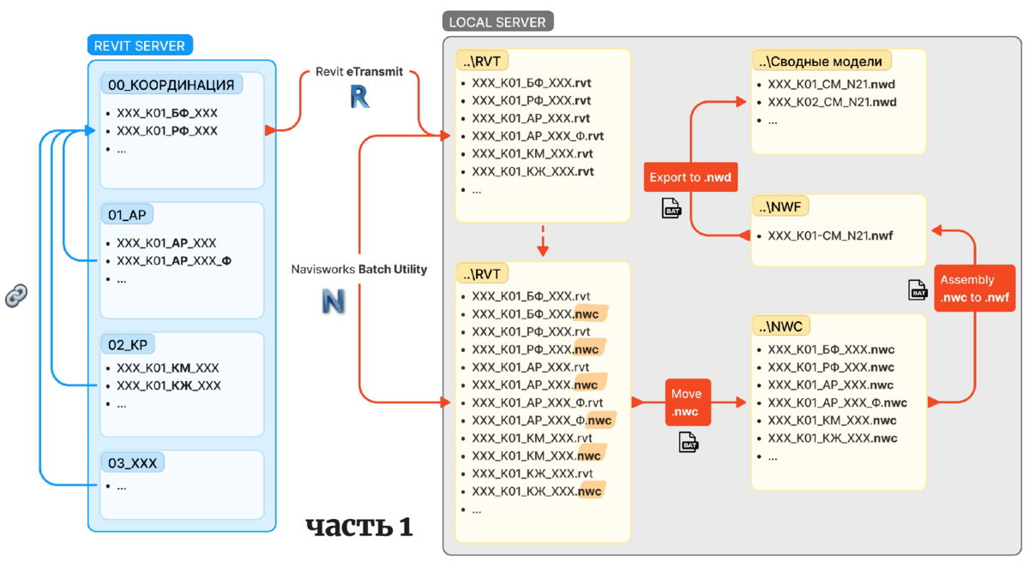The height and width of the screenshot is (578, 1029).
Task: Click the blue Revit R logo icon
Action: 360,96
